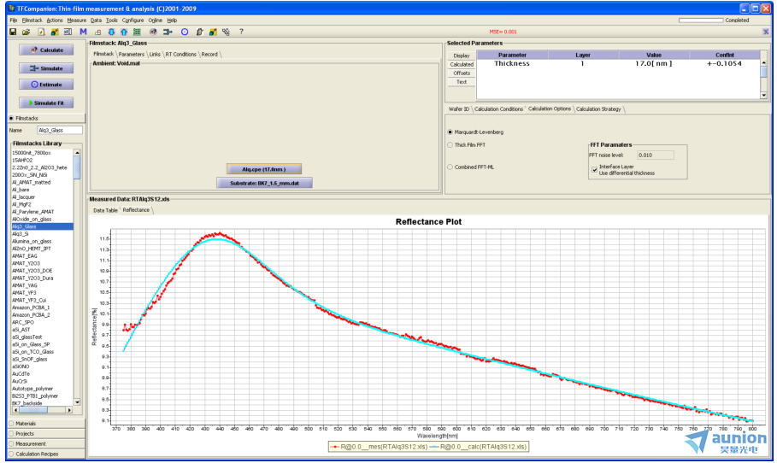Click the Alq.cpe (17.0nm) layer button
777x463 pixels.
263,169
